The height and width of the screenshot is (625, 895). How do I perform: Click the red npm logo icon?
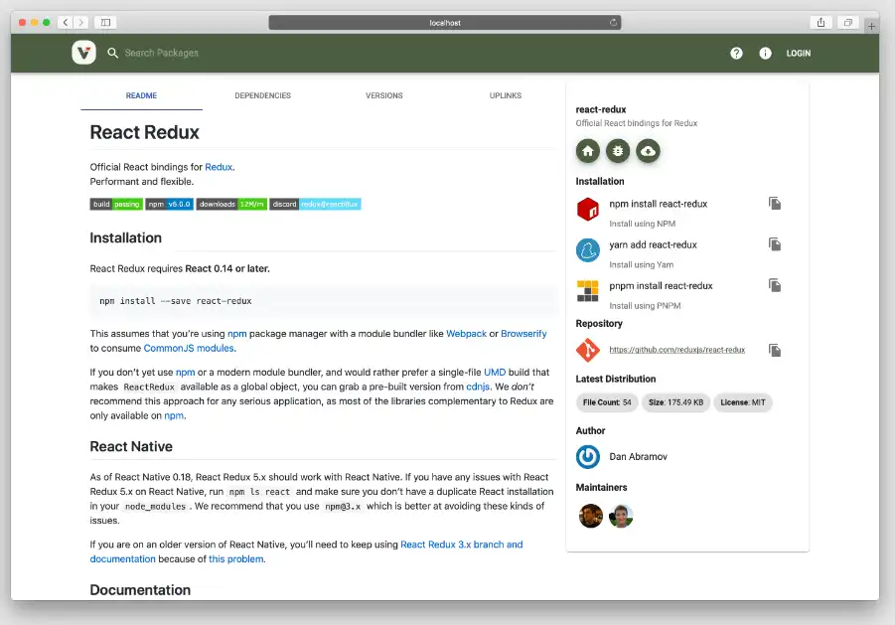[x=588, y=209]
